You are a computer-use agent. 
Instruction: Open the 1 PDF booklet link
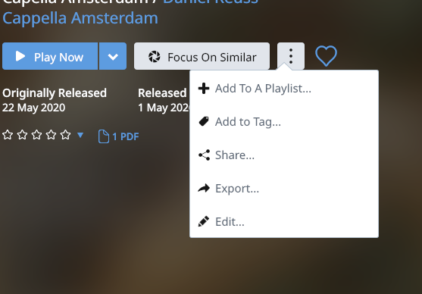118,136
